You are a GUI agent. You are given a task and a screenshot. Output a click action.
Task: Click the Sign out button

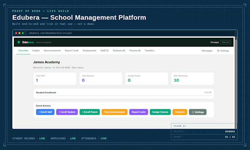coord(225,42)
